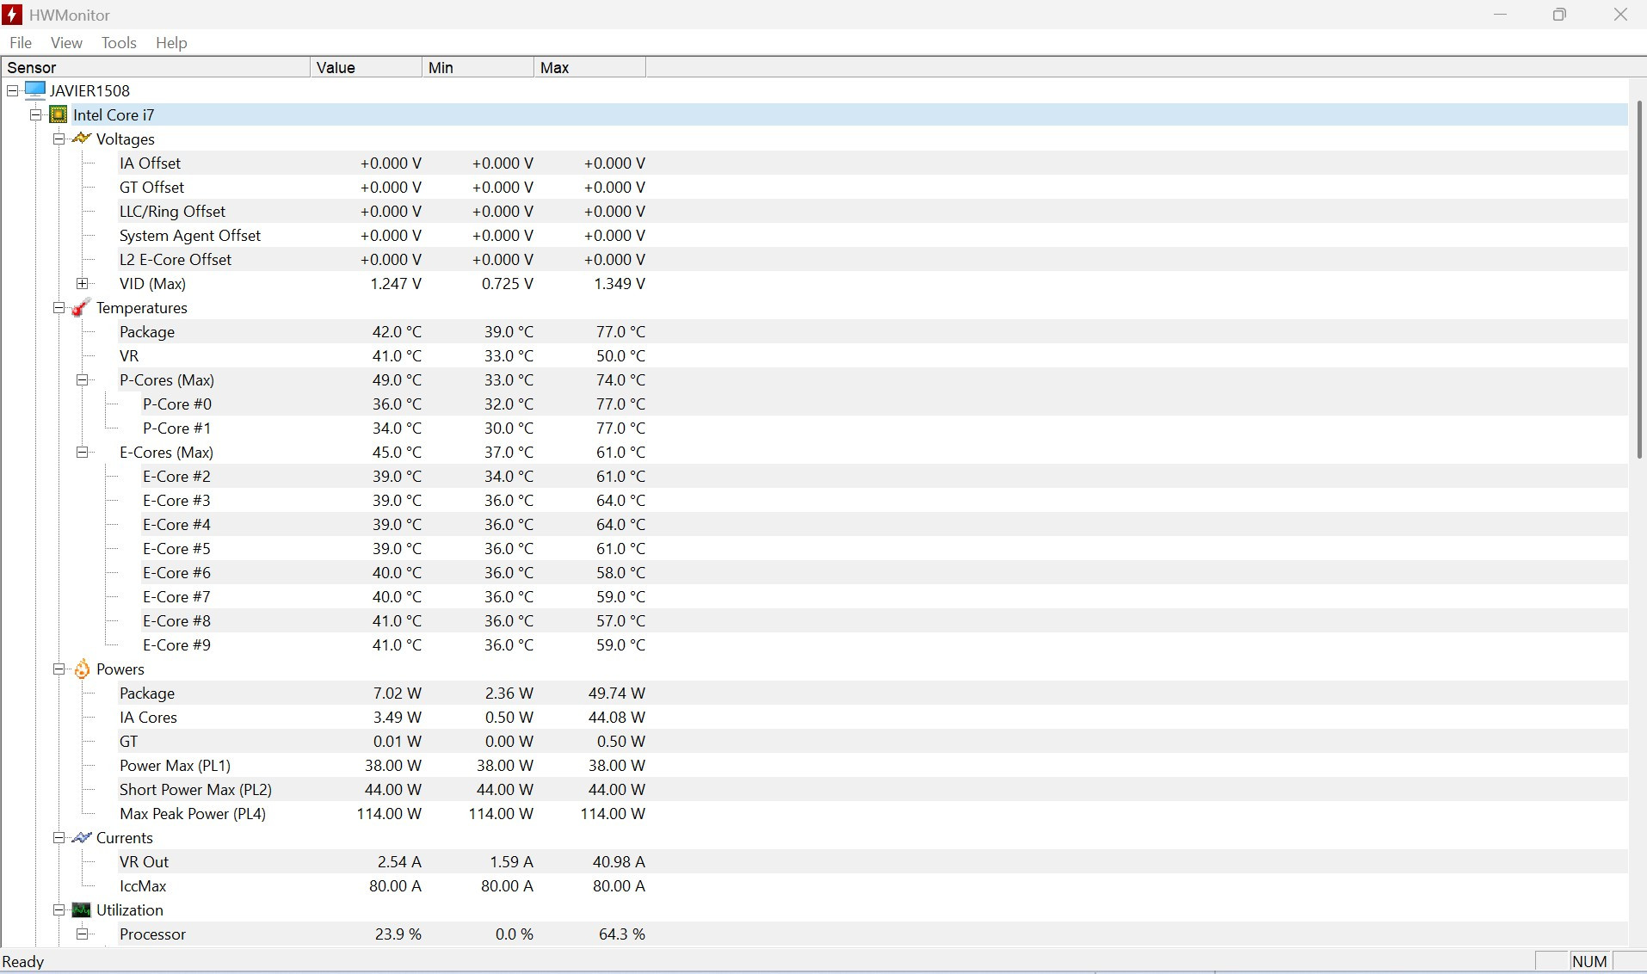Collapse the Powers section
Image resolution: width=1647 pixels, height=974 pixels.
pyautogui.click(x=59, y=669)
